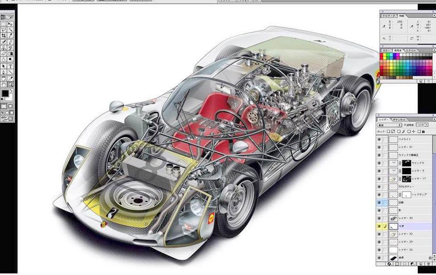Create a new layer button
Image resolution: width=436 pixels, height=275 pixels.
tap(420, 264)
